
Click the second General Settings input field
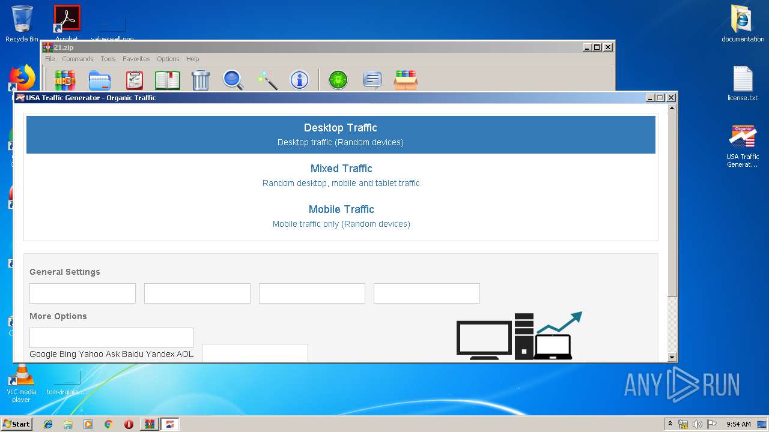coord(197,293)
